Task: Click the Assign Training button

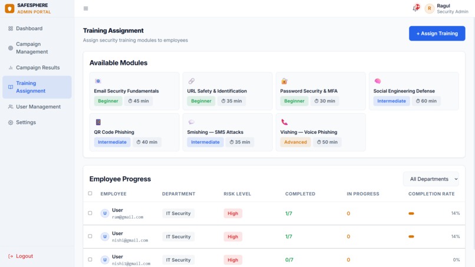Action: point(437,34)
